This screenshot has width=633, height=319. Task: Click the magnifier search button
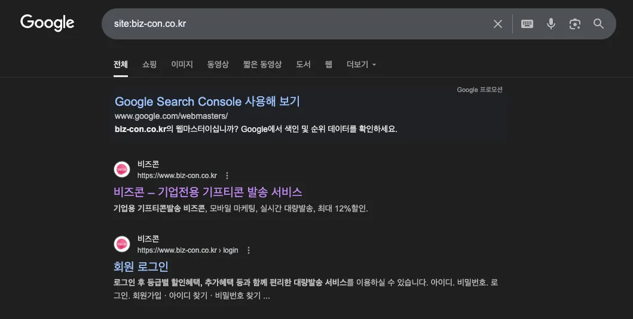coord(599,24)
